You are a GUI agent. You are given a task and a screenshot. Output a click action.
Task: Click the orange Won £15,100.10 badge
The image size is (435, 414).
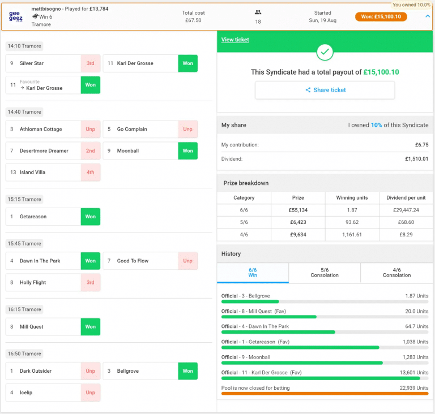[x=381, y=16]
